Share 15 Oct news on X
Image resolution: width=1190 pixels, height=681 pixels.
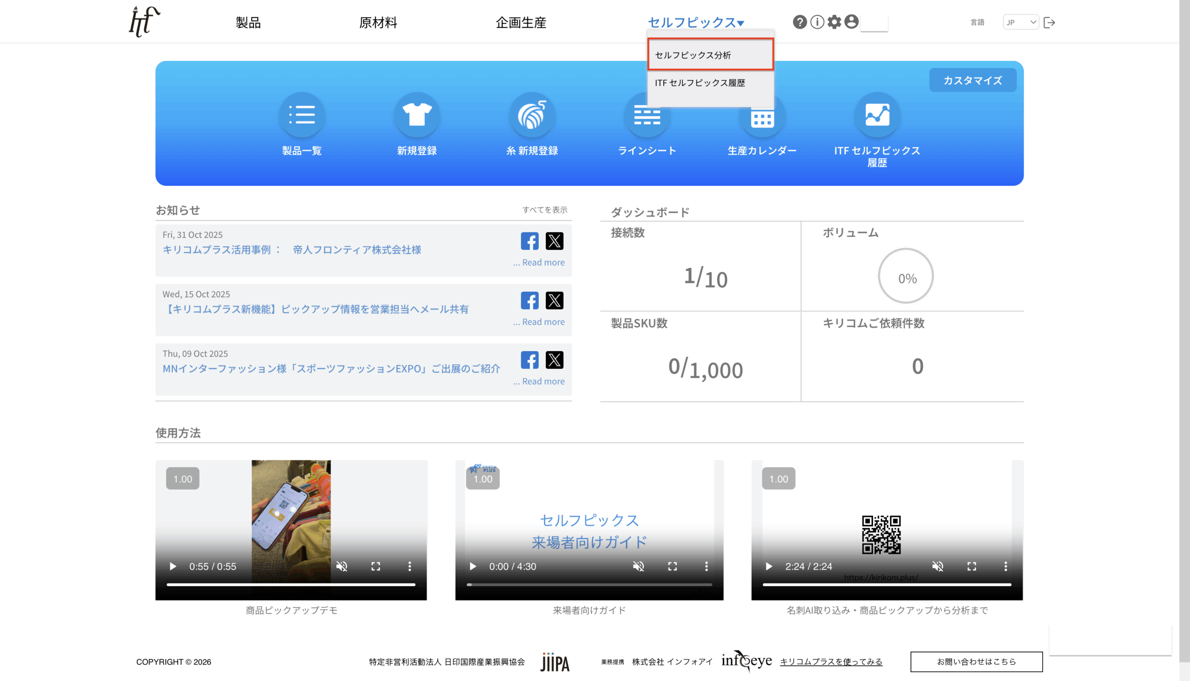click(554, 301)
